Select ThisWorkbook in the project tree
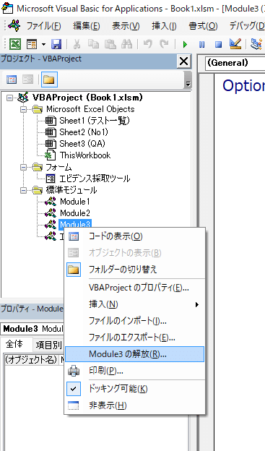Screen dimensions: 265x451 click(85, 155)
